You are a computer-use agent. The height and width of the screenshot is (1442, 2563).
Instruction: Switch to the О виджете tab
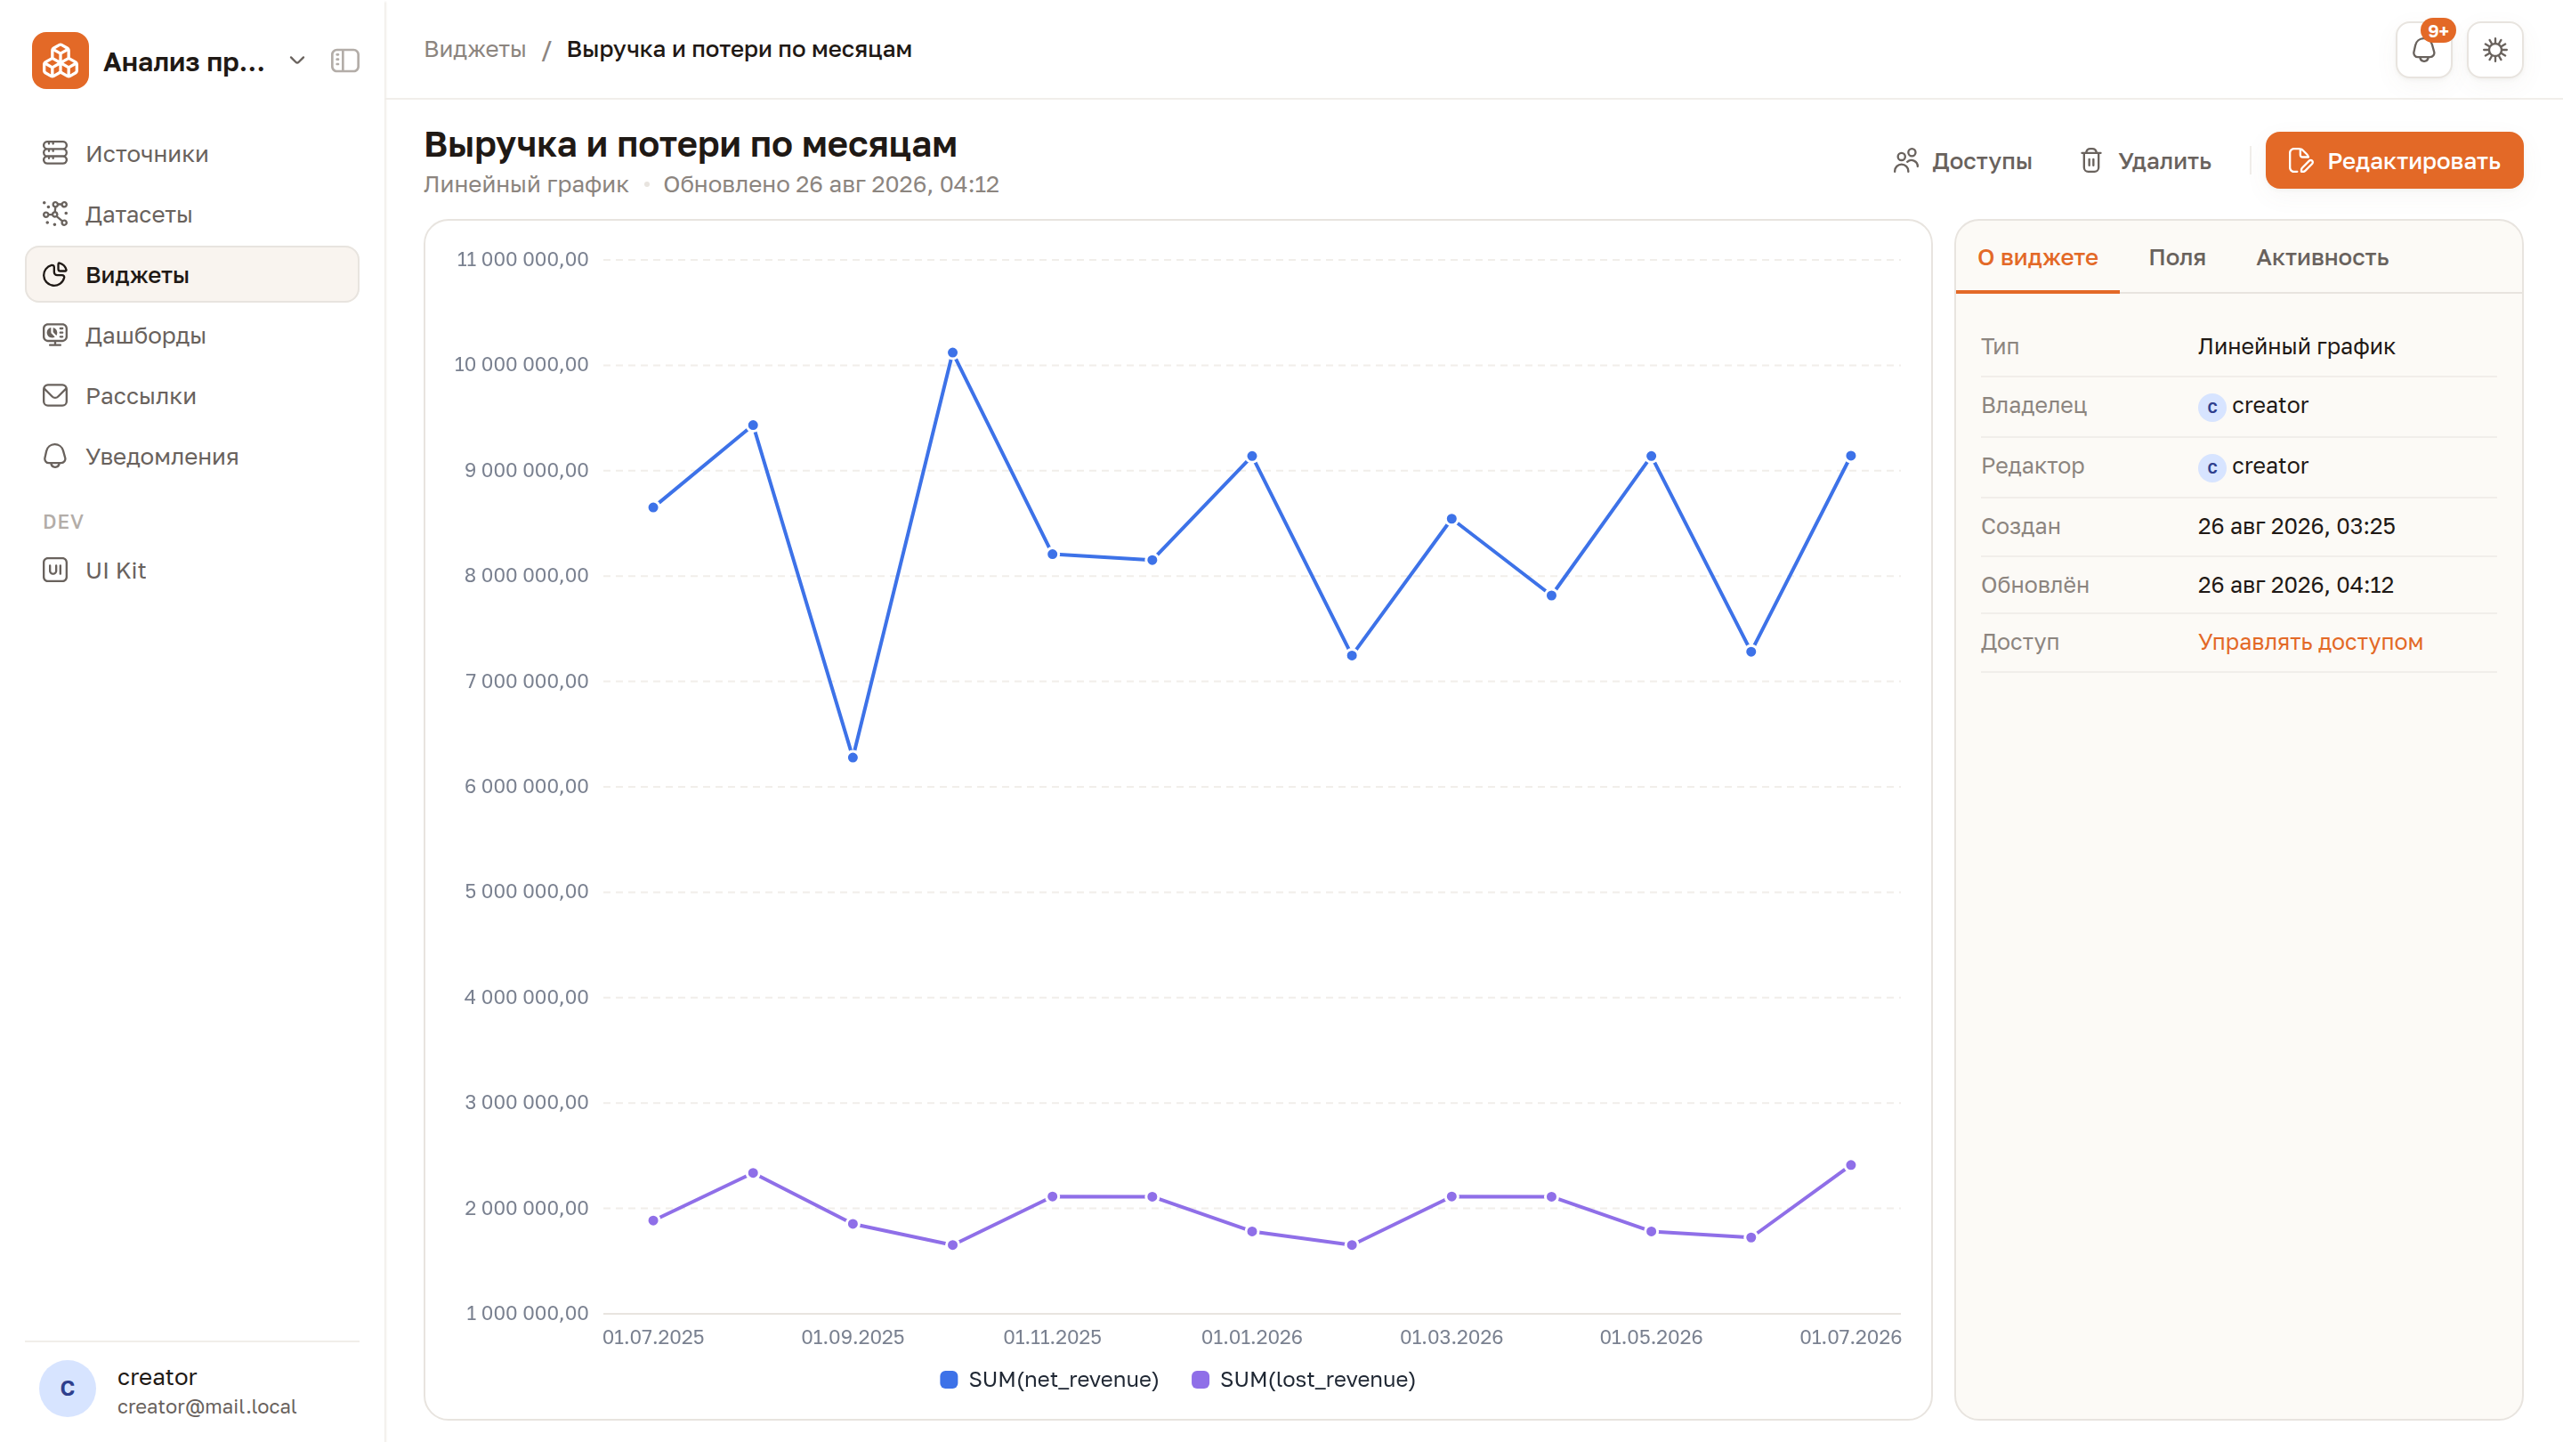[x=2037, y=258]
